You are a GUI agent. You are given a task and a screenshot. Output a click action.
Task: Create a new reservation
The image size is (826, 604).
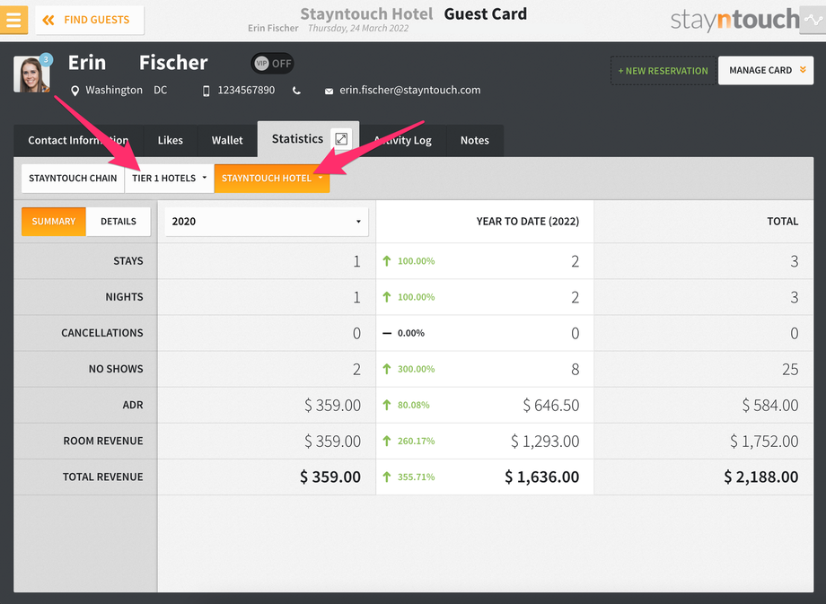663,71
